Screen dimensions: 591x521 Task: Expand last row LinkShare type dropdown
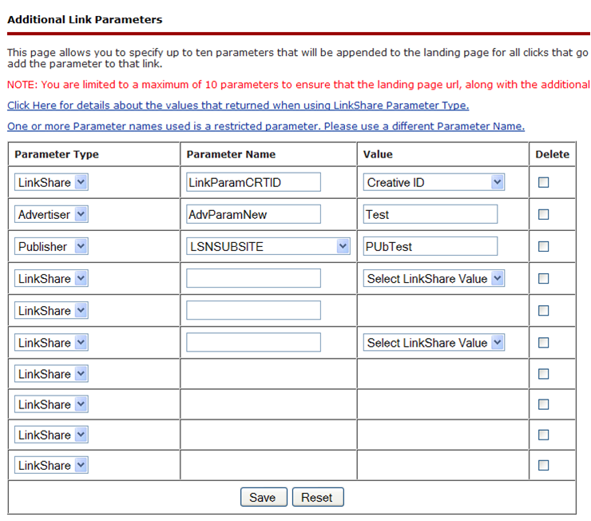coord(51,465)
